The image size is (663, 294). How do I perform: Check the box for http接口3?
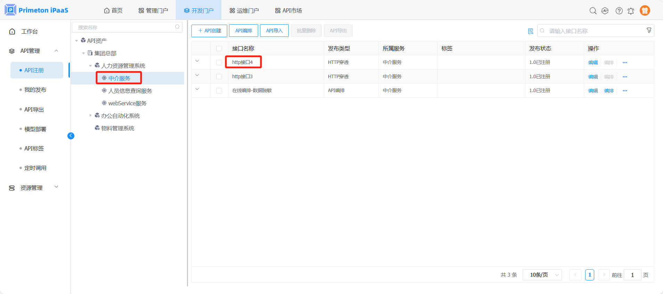point(219,76)
